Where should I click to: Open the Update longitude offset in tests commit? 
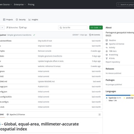[x=51, y=61]
